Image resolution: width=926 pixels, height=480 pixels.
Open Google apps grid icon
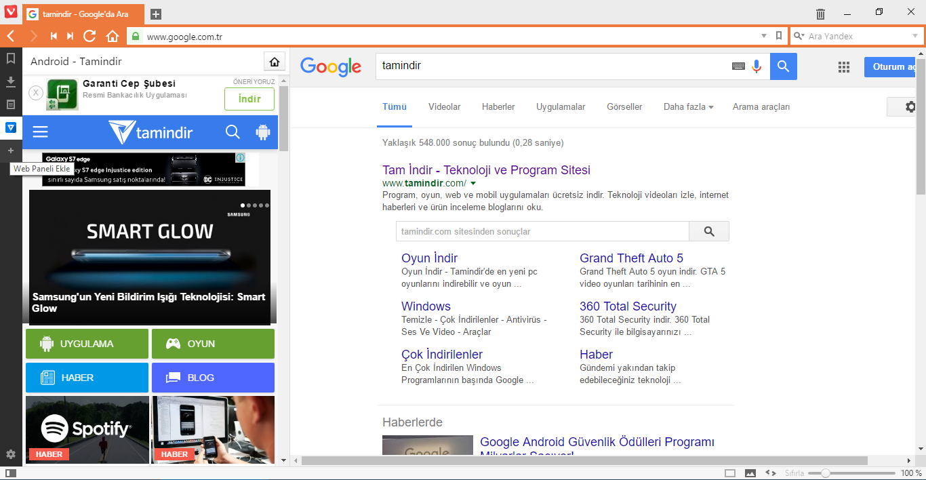coord(844,66)
